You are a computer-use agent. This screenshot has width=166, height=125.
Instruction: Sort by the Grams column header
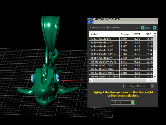point(126,34)
